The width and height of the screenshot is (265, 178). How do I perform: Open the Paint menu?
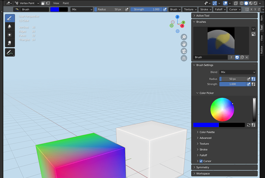pyautogui.click(x=66, y=3)
